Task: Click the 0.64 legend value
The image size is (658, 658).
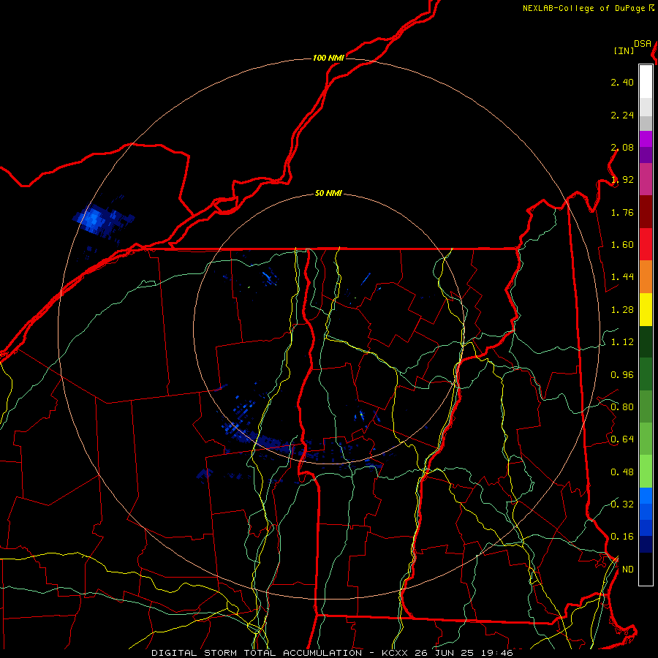Action: point(622,439)
